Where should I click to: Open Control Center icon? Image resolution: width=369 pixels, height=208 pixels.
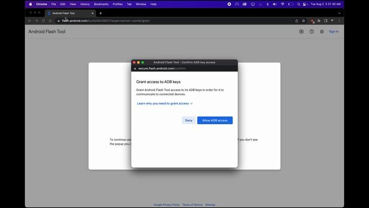point(305,4)
